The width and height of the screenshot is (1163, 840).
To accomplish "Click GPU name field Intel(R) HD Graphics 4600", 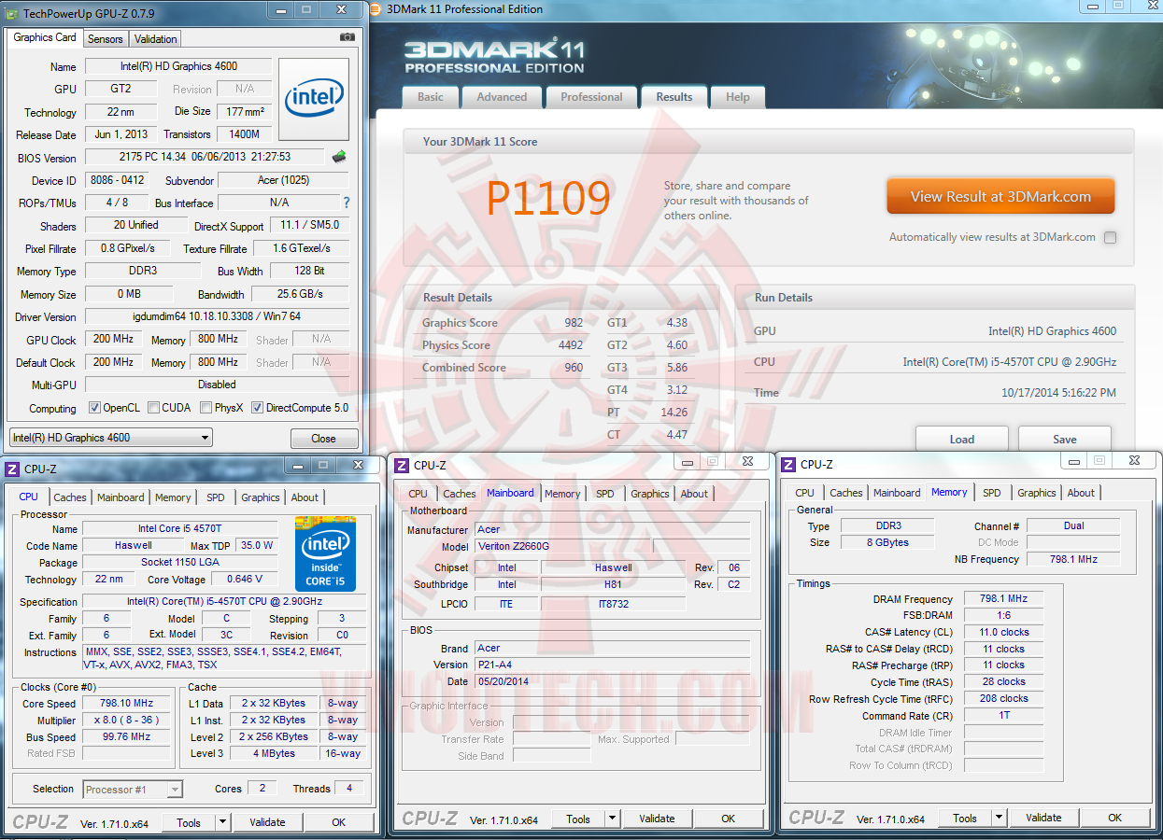I will point(178,66).
